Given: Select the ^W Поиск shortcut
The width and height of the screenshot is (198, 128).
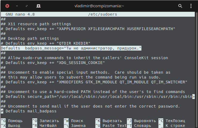Looking at the screenshot, I should click(74, 121).
